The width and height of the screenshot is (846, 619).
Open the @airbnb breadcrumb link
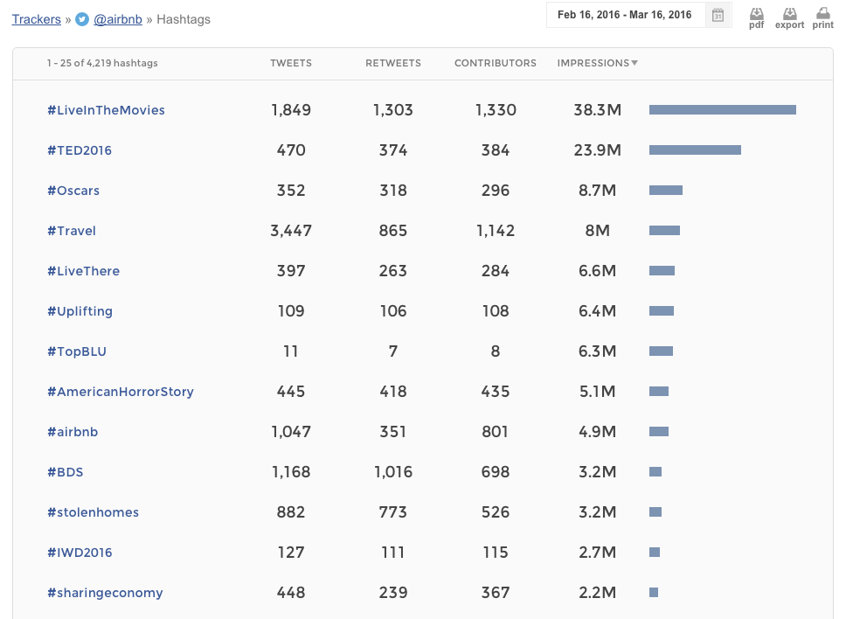tap(118, 19)
